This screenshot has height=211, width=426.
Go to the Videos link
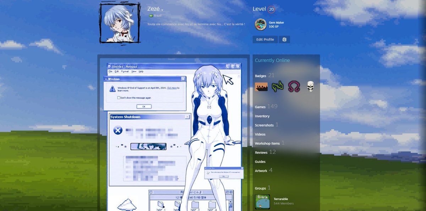pyautogui.click(x=260, y=134)
